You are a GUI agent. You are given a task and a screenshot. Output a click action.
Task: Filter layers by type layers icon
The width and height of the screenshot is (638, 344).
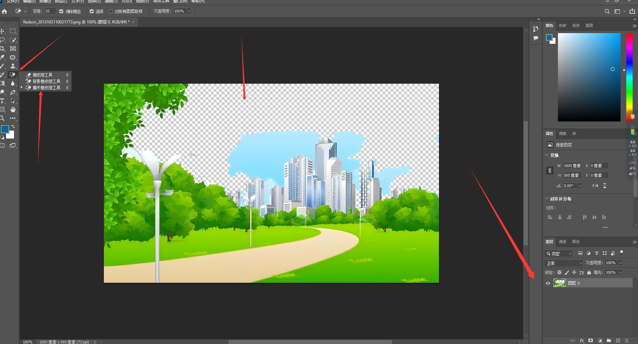tap(596, 253)
